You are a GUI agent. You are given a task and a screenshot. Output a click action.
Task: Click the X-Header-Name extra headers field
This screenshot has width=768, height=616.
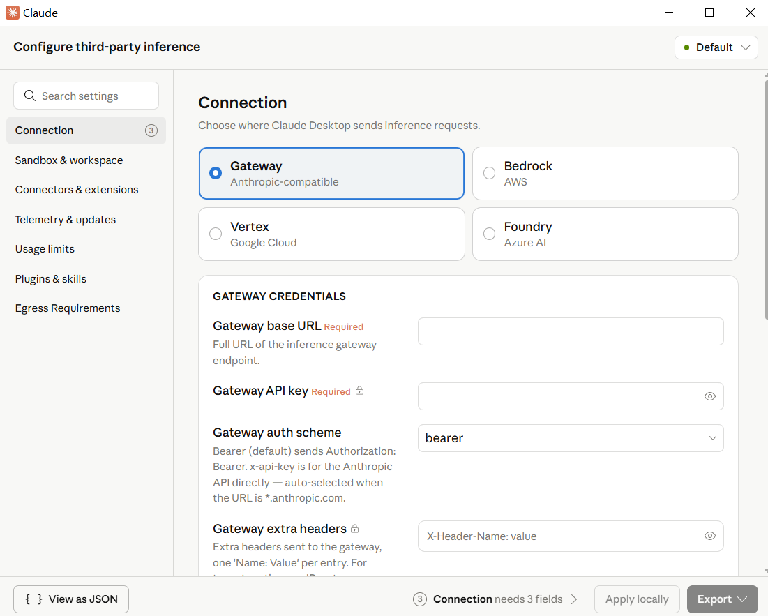(571, 536)
